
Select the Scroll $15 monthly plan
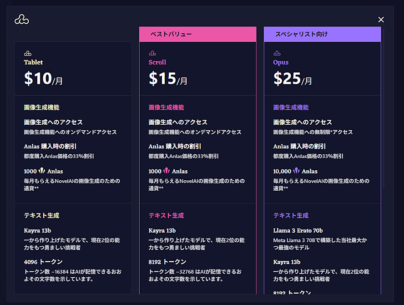(x=198, y=69)
